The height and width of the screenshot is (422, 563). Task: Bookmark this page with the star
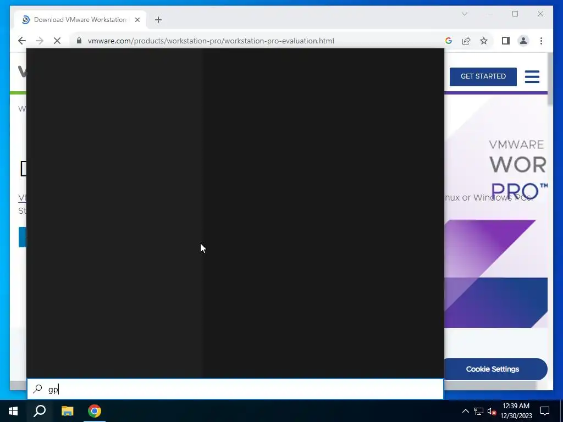coord(484,41)
